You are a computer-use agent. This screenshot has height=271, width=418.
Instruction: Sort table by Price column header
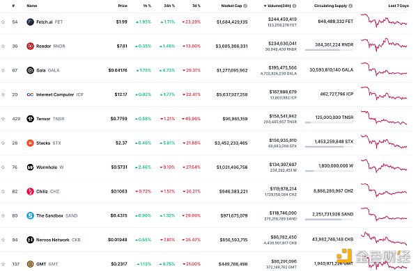123,6
